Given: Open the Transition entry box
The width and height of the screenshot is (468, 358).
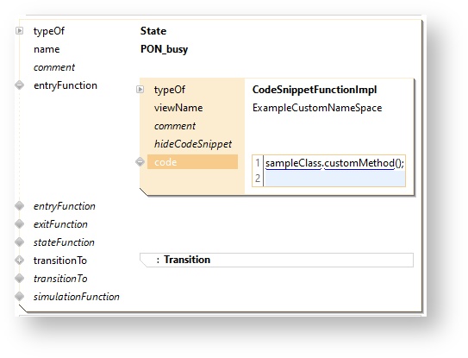Looking at the screenshot, I should [277, 260].
